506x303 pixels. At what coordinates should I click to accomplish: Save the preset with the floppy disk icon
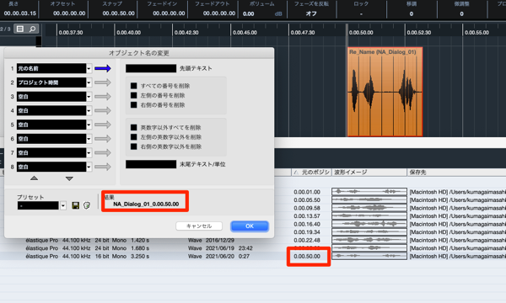76,205
